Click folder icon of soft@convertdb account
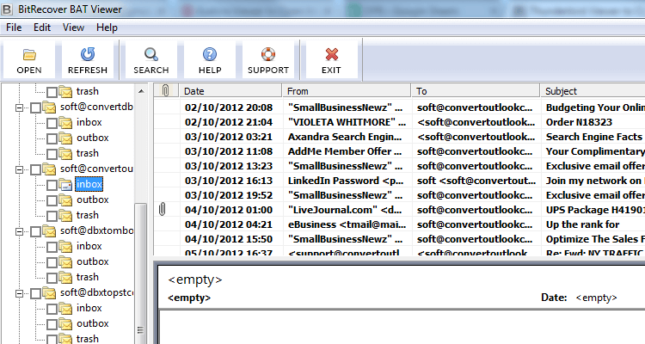The width and height of the screenshot is (645, 344). point(49,107)
